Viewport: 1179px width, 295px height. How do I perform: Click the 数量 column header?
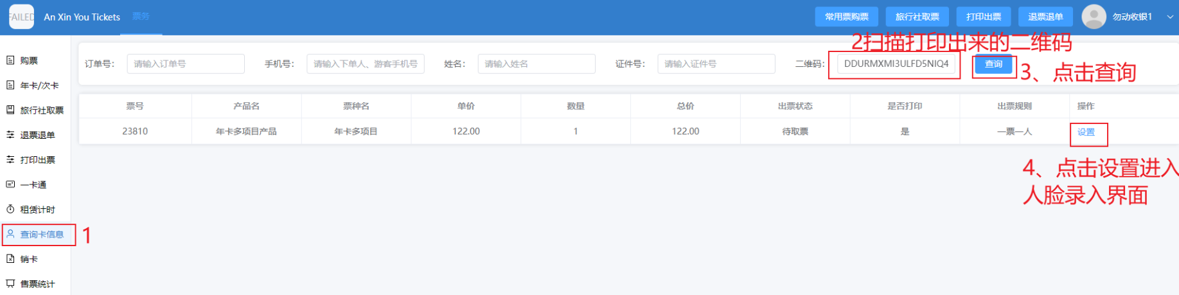tap(576, 106)
